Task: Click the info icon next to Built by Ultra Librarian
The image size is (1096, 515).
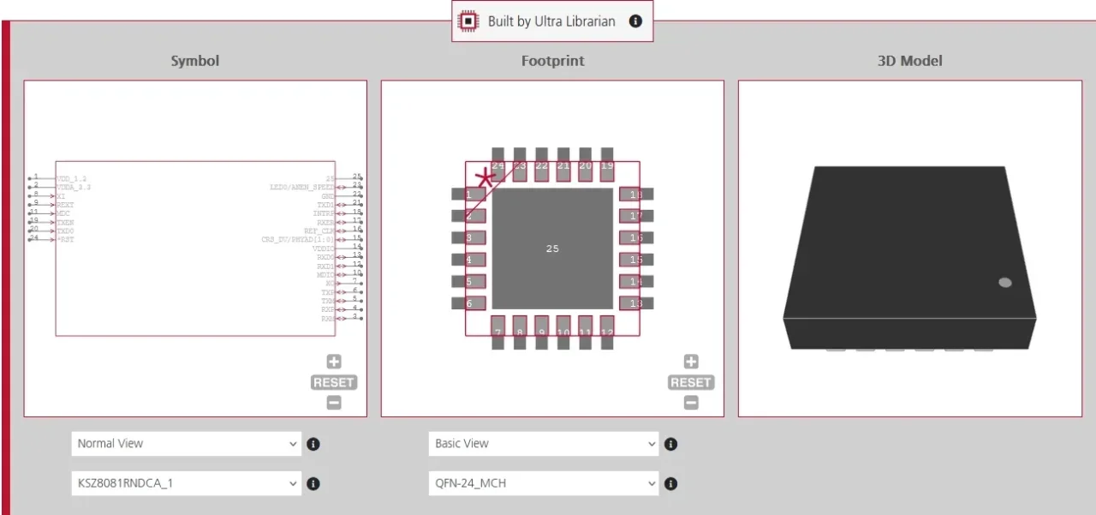Action: pos(634,21)
